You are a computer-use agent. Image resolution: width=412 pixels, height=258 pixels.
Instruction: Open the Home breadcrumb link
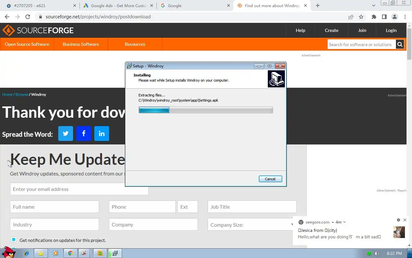7,94
